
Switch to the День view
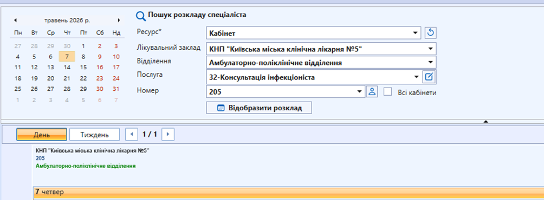(x=42, y=135)
